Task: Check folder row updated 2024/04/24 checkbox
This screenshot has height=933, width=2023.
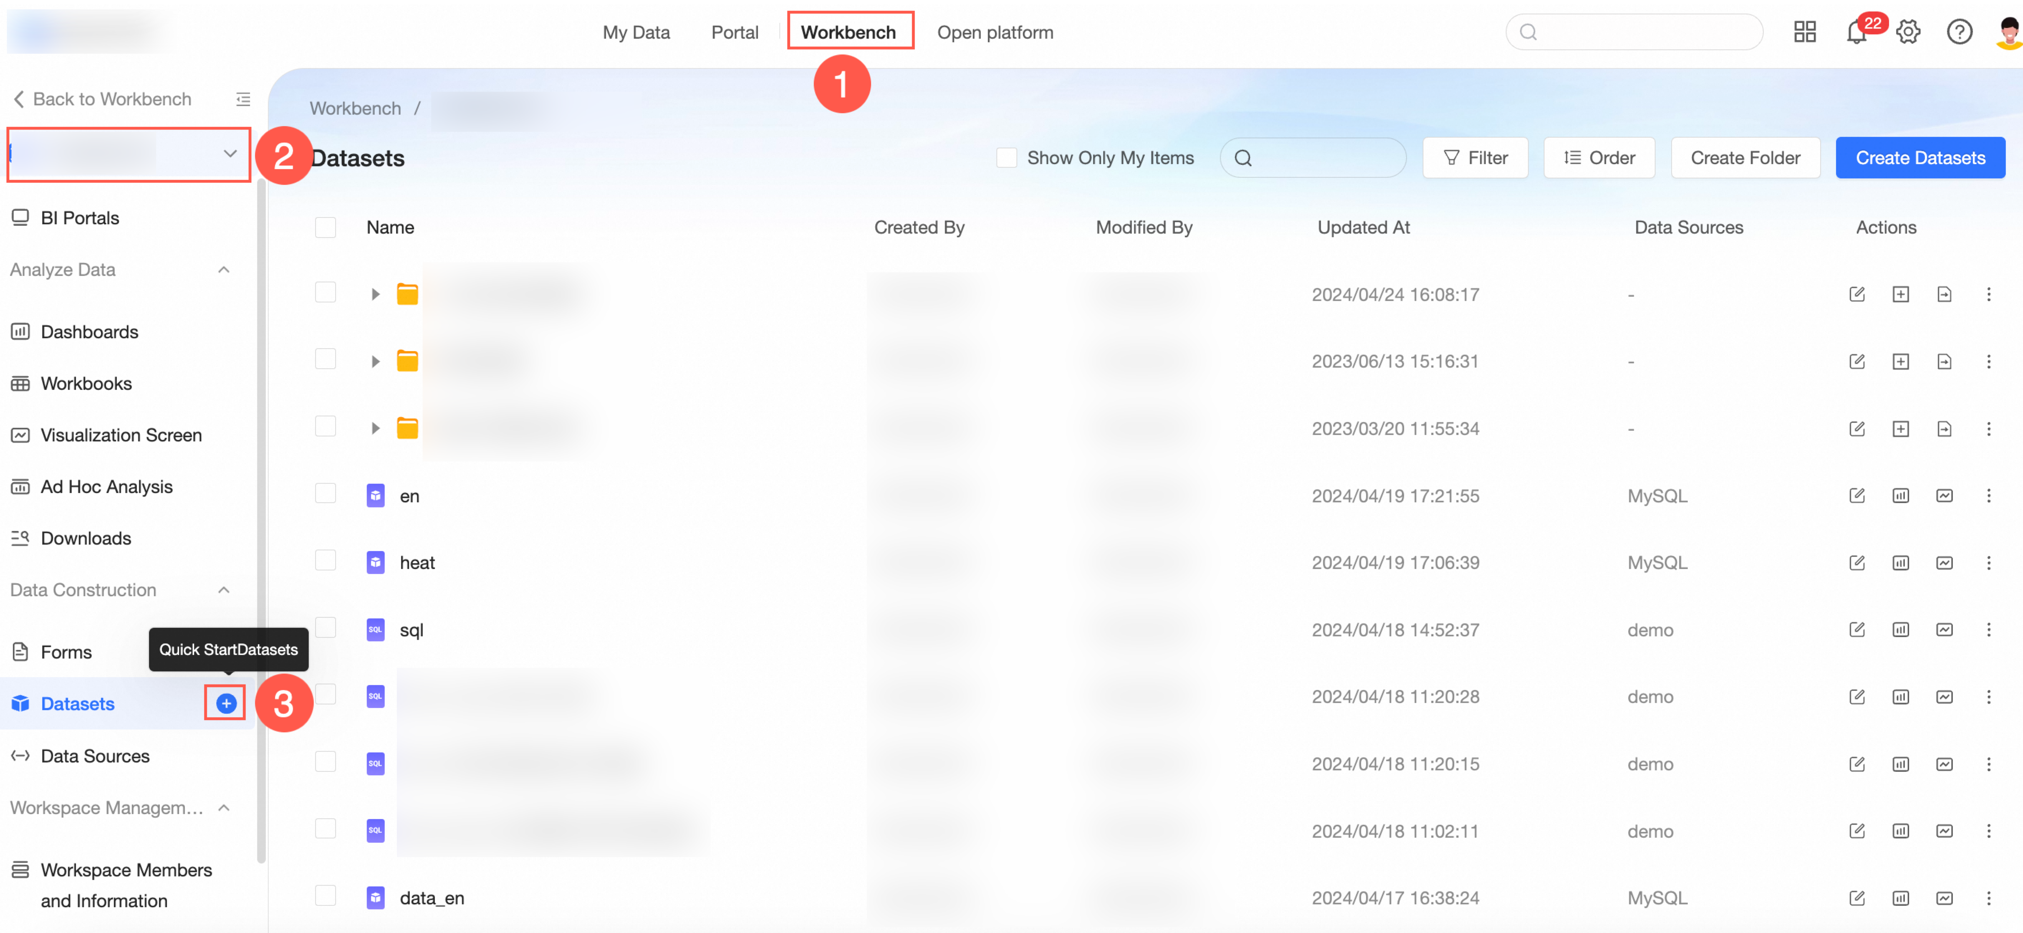Action: pyautogui.click(x=325, y=292)
